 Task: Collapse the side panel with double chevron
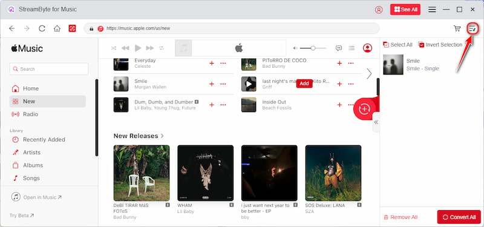pos(376,122)
